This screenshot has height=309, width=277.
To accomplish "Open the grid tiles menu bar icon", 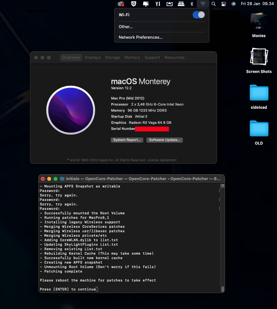I will pyautogui.click(x=181, y=4).
